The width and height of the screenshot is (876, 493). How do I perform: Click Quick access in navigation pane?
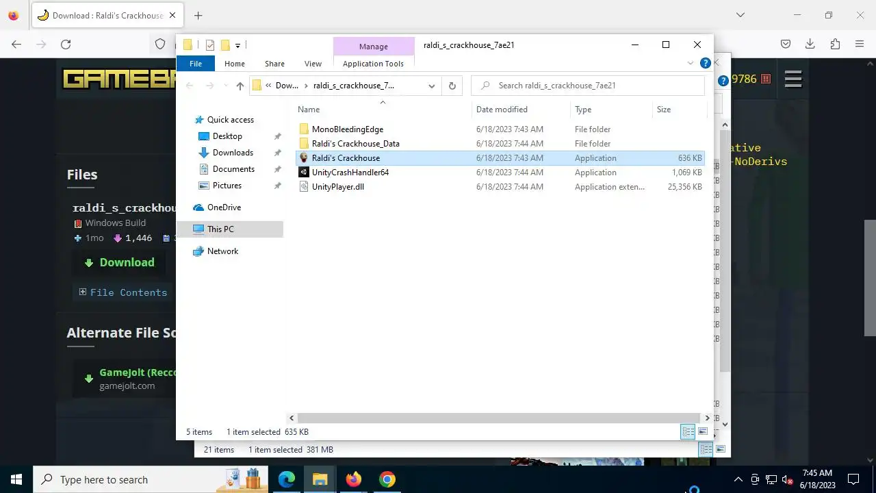point(230,120)
